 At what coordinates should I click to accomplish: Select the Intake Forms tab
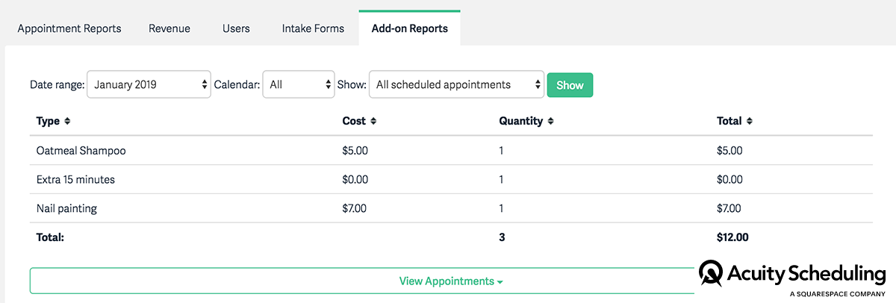(x=313, y=28)
